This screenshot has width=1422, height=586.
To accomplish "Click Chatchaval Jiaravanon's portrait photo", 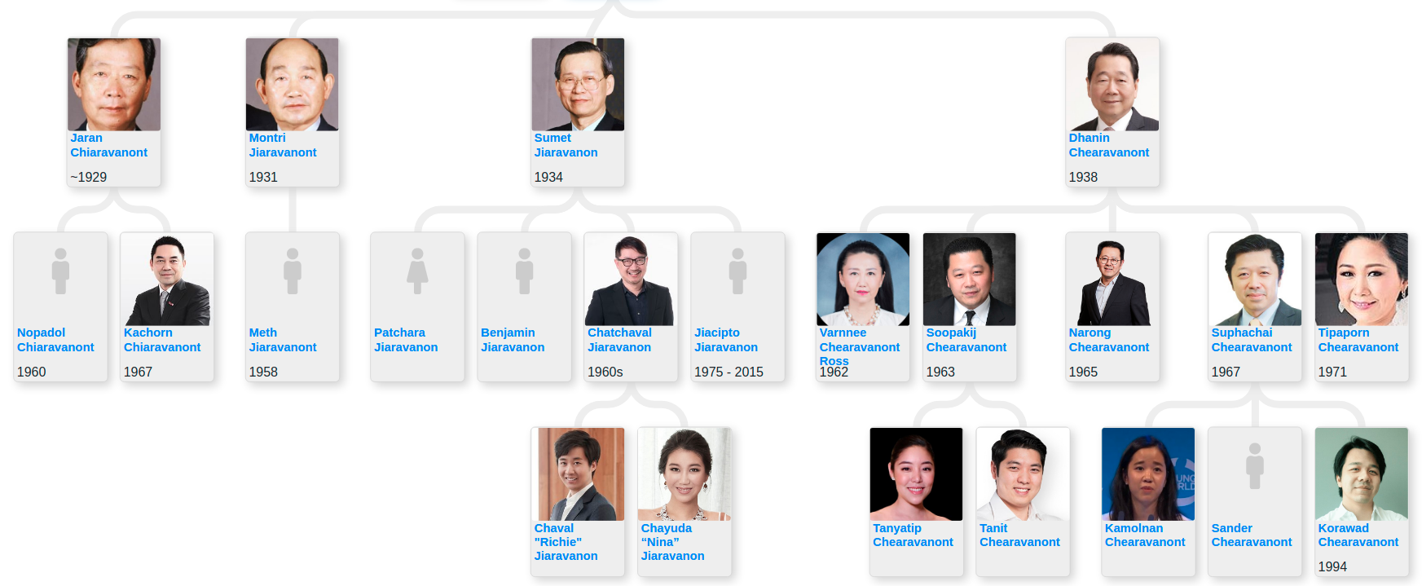I will pyautogui.click(x=631, y=280).
